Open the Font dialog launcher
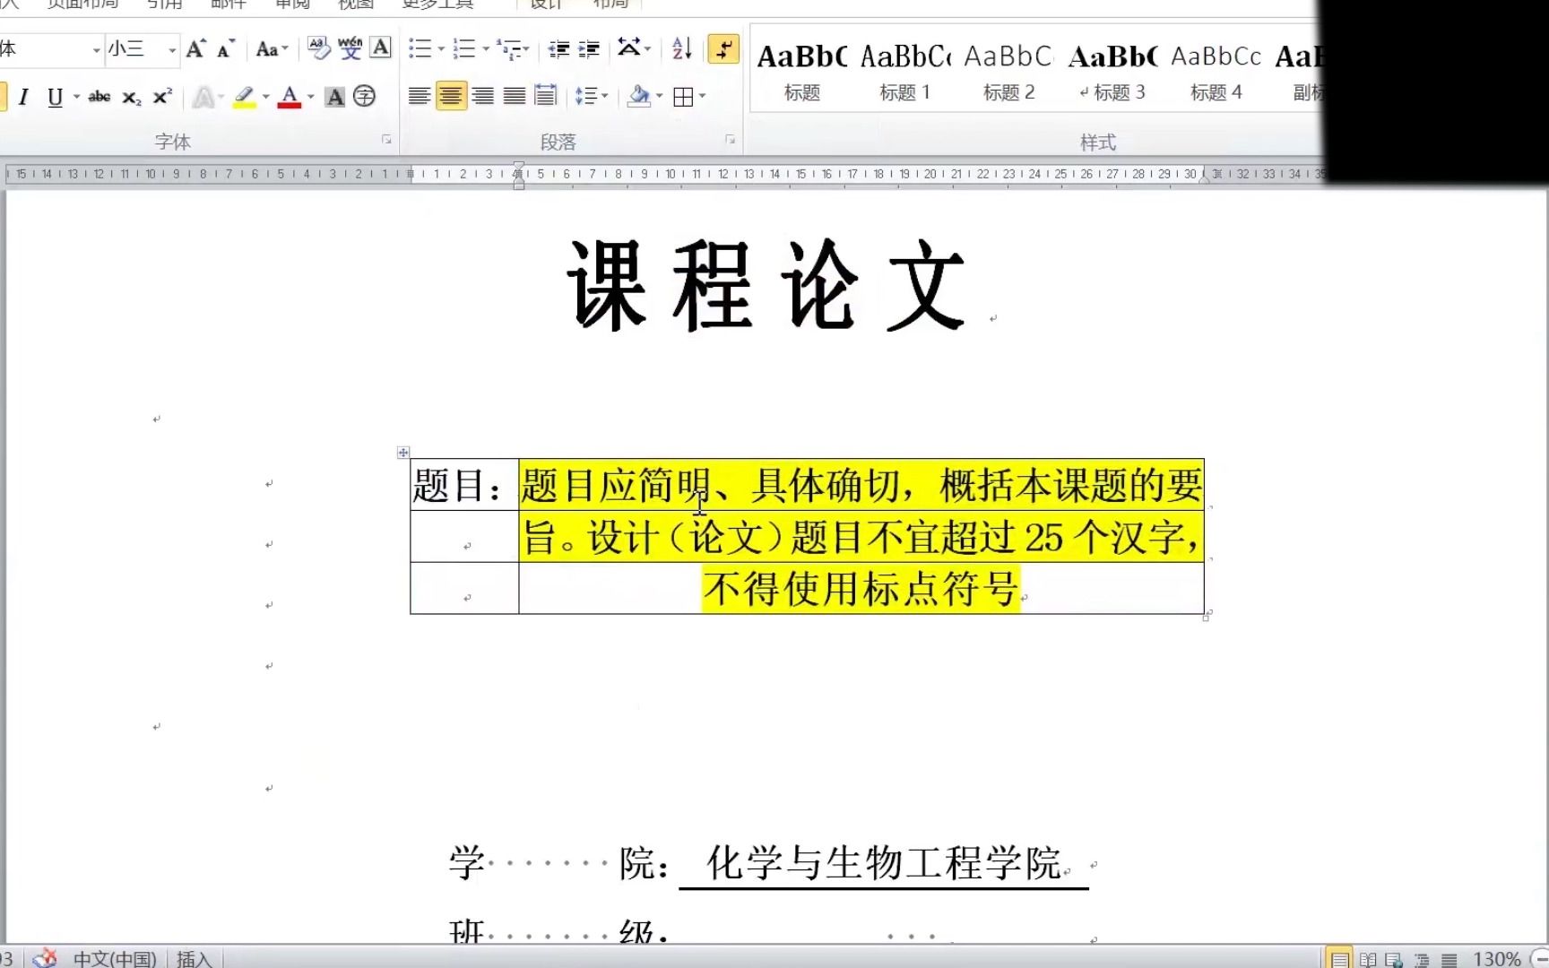 (x=386, y=140)
